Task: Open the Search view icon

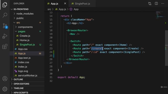Action: (5, 15)
